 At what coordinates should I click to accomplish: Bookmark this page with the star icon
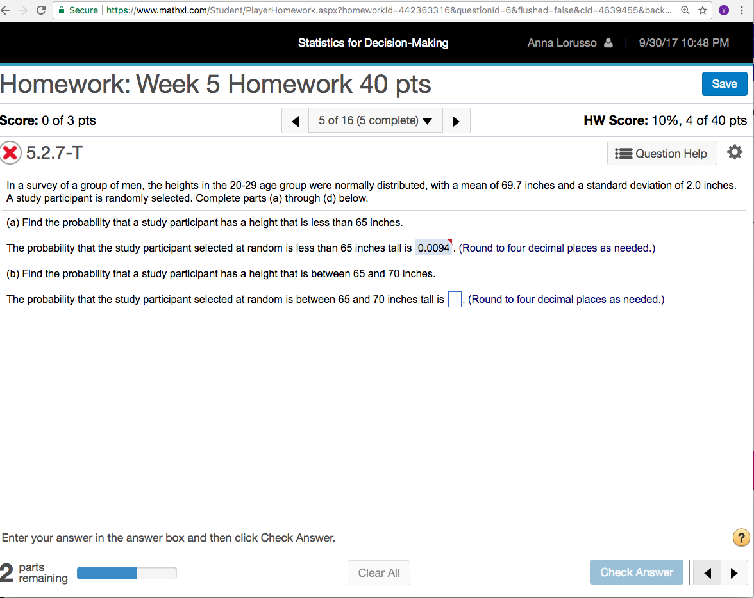[703, 10]
